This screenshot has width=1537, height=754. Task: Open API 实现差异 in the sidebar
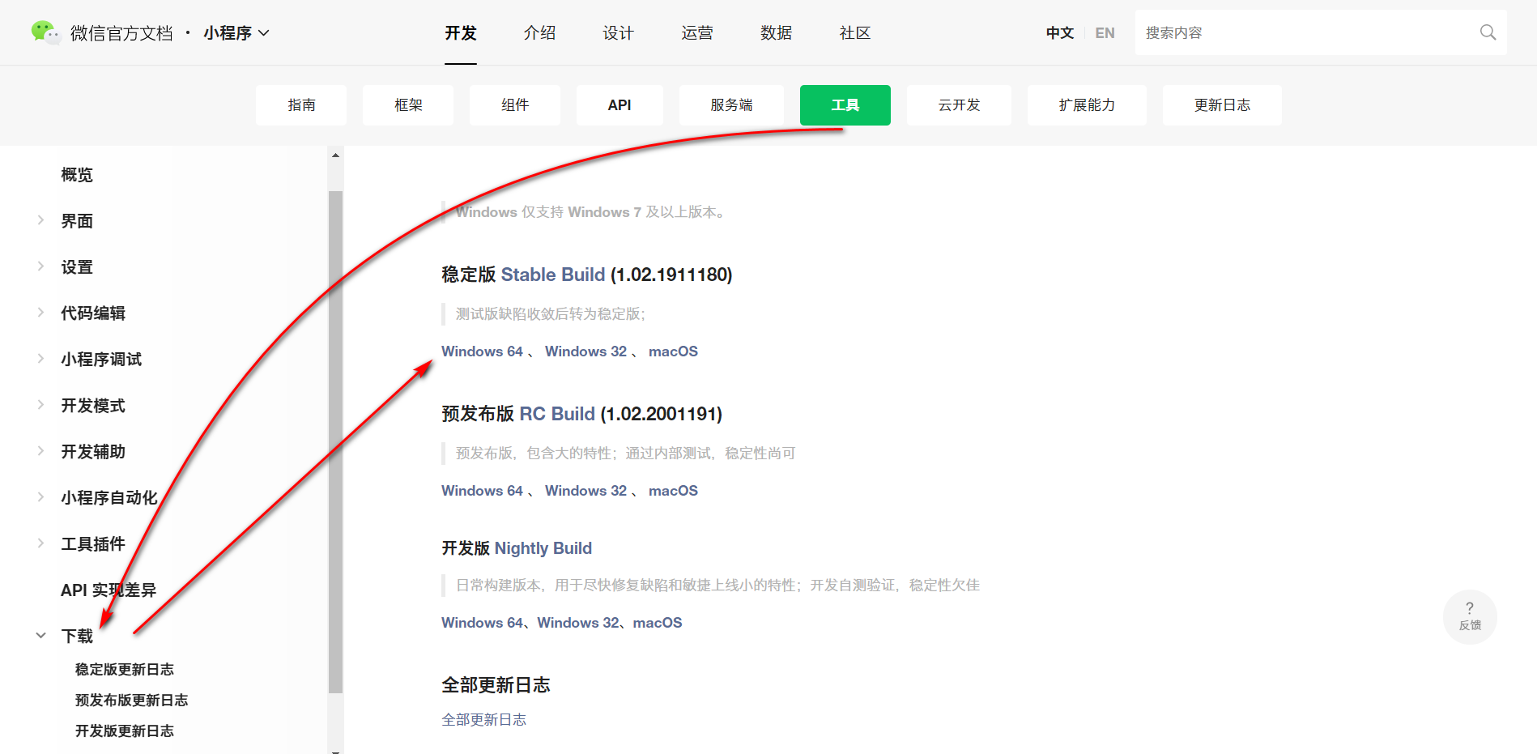click(x=109, y=590)
